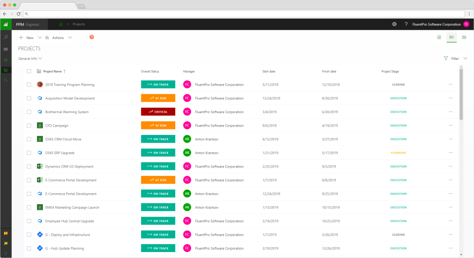This screenshot has height=258, width=474.
Task: Expand the New dropdown chevron
Action: coord(39,38)
